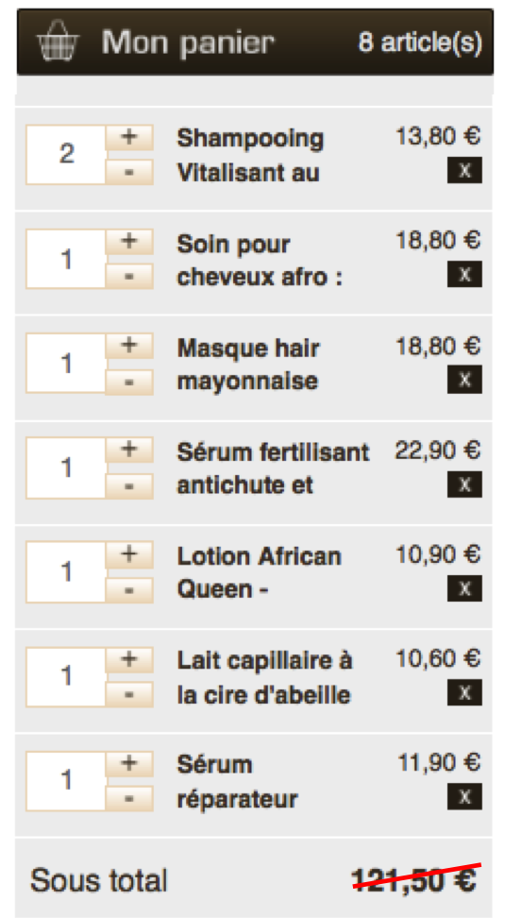Reduce Lotion African Queen quantity

pyautogui.click(x=129, y=590)
